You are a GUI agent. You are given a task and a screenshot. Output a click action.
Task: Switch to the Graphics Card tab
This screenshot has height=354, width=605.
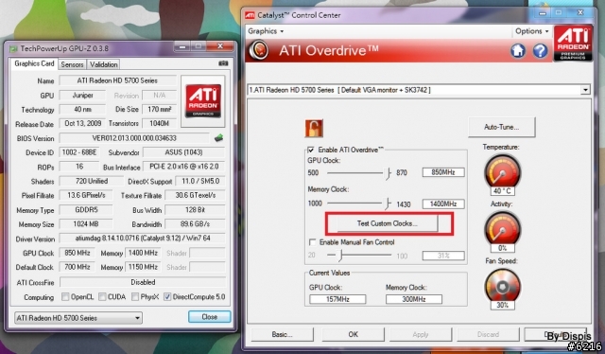34,63
